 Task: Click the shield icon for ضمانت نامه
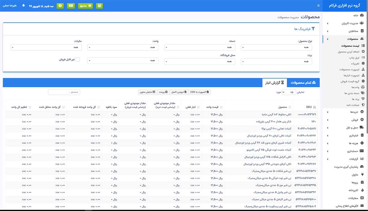coord(363,105)
